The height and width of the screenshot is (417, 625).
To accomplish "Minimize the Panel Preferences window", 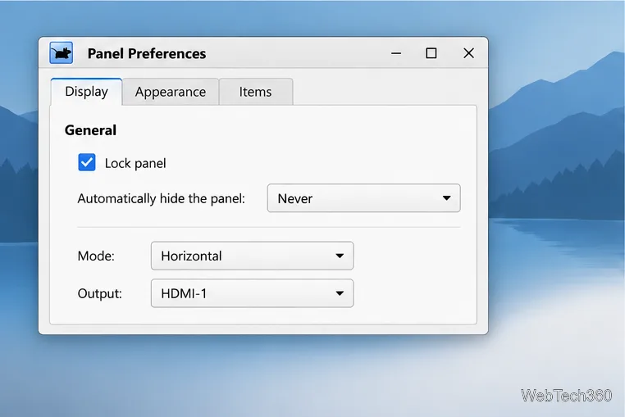I will pos(396,53).
